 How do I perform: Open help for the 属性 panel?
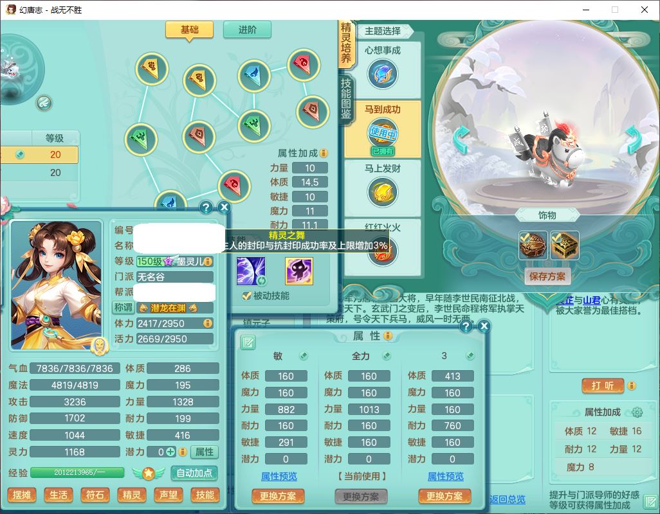coord(466,326)
